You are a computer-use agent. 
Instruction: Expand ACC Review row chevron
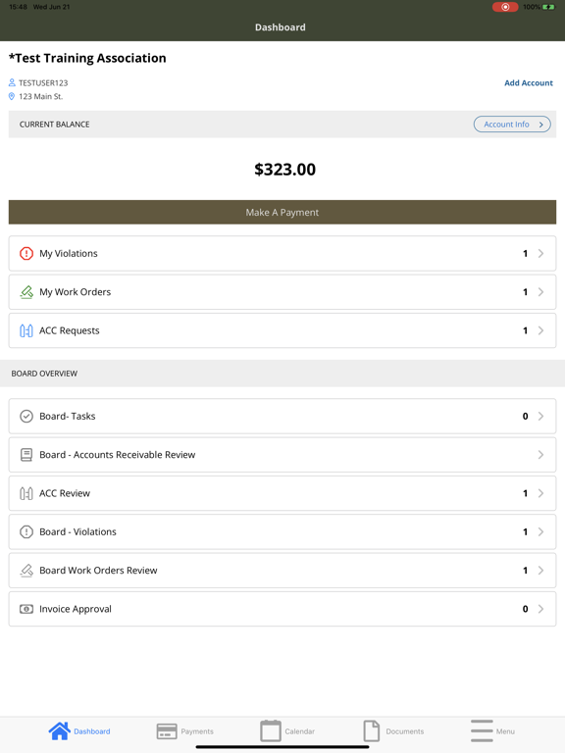pos(541,493)
